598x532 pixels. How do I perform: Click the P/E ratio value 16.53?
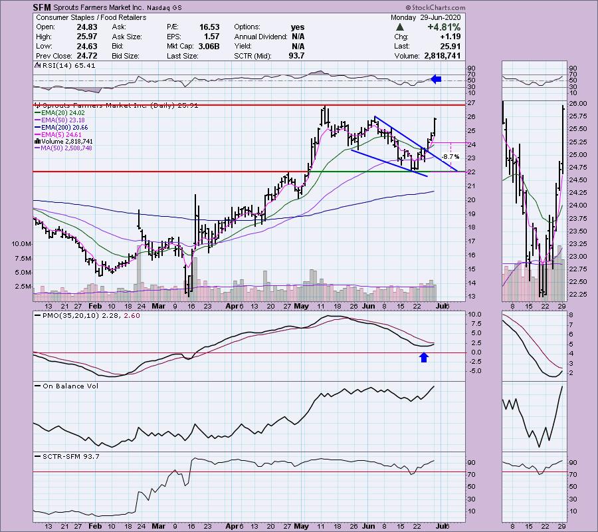click(x=209, y=27)
